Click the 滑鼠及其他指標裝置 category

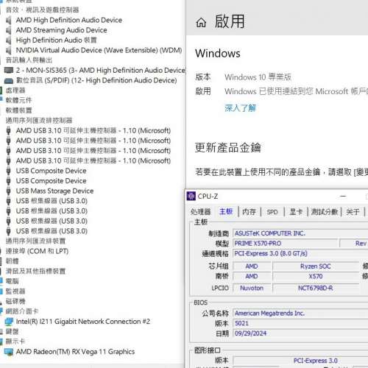pos(35,272)
